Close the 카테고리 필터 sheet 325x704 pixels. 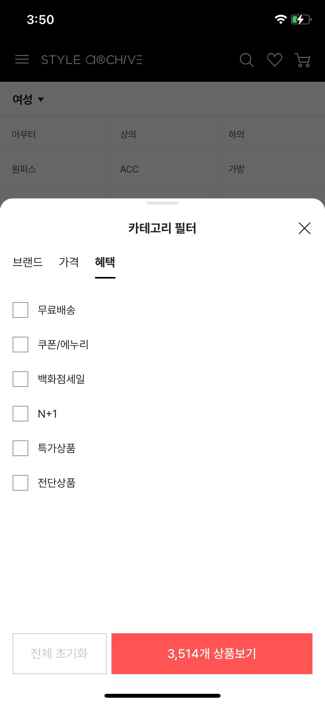tap(305, 228)
